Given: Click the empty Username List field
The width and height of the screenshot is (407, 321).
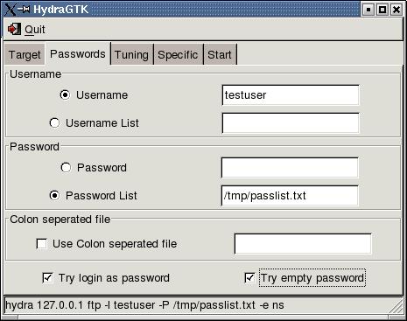Looking at the screenshot, I should tap(291, 123).
